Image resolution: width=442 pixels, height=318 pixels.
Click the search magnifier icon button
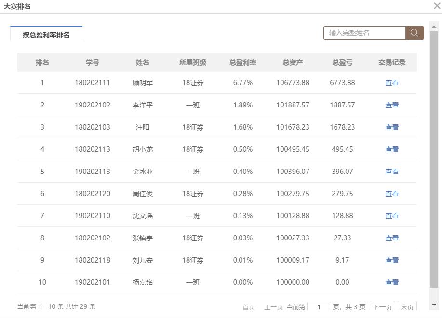point(415,33)
